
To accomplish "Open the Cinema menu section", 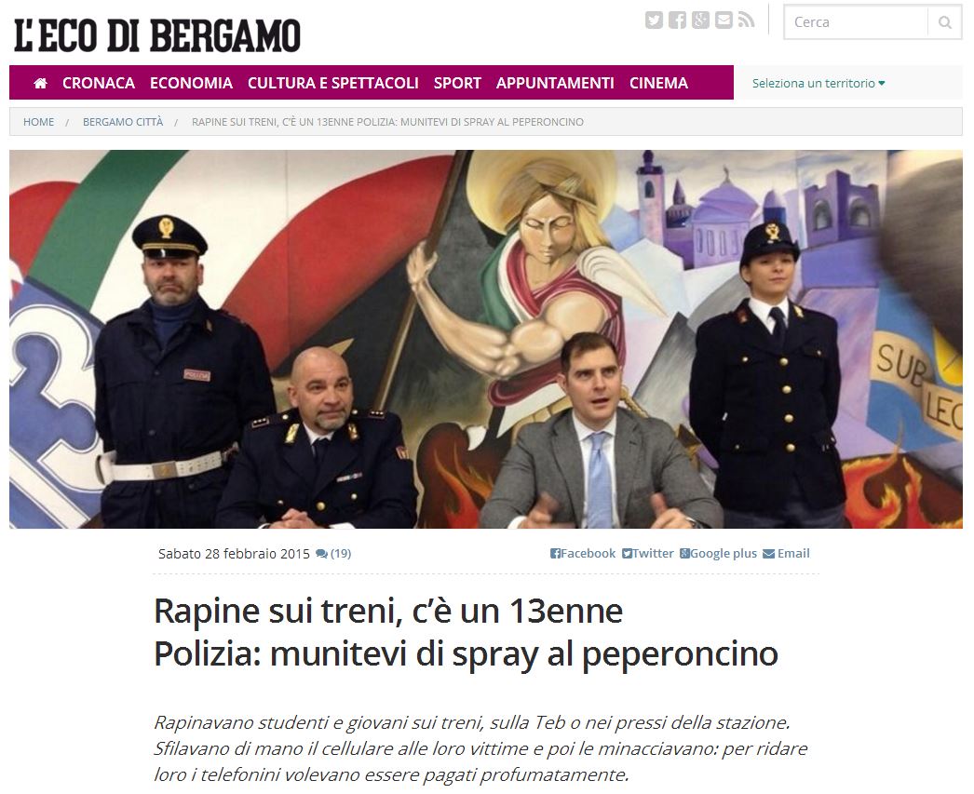I will 658,83.
